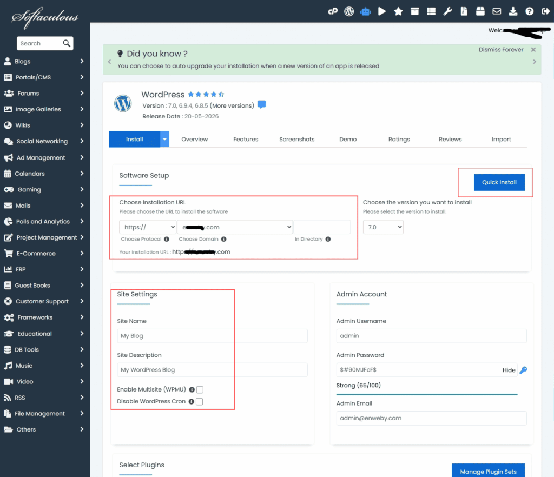Open the ratings star icon in top bar
The height and width of the screenshot is (477, 554).
pos(398,12)
